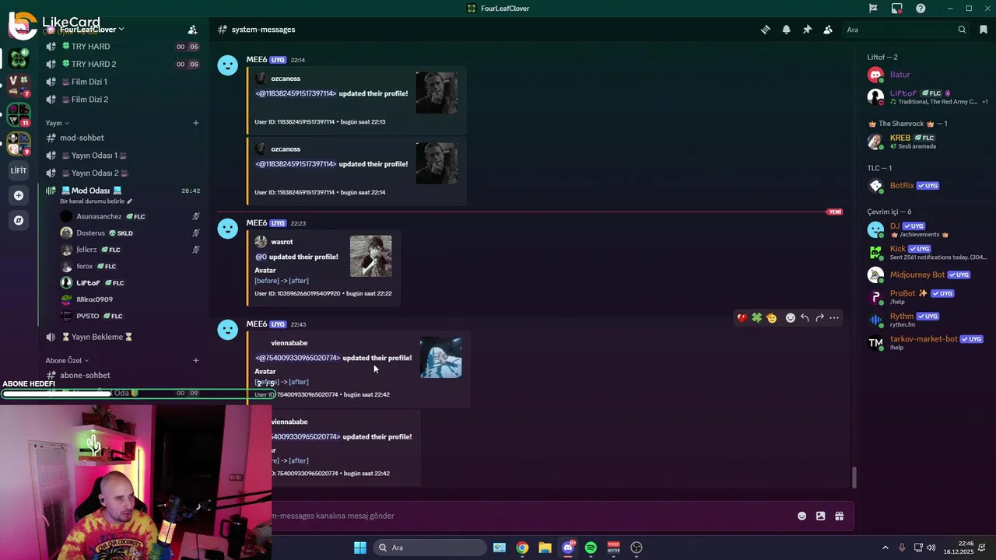996x560 pixels.
Task: Open wasrot avatar thumbnail in embed
Action: pyautogui.click(x=371, y=256)
